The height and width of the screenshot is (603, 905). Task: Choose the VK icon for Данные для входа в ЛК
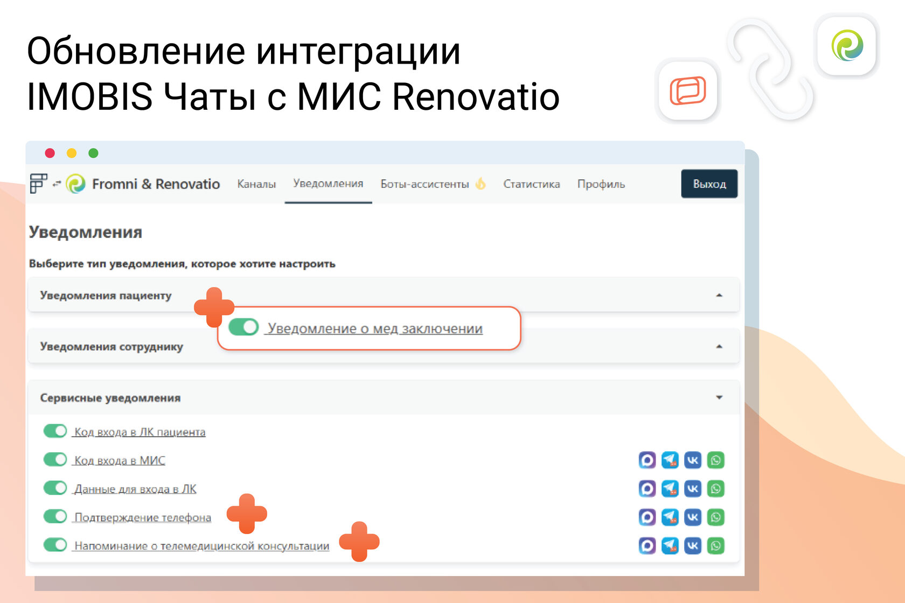693,488
